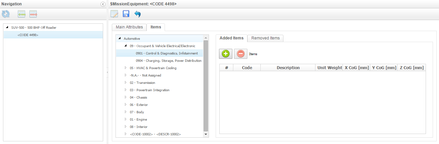The image size is (439, 144).
Task: Click the green-arrow table icon in Navigation toolbar
Action: pos(22,14)
